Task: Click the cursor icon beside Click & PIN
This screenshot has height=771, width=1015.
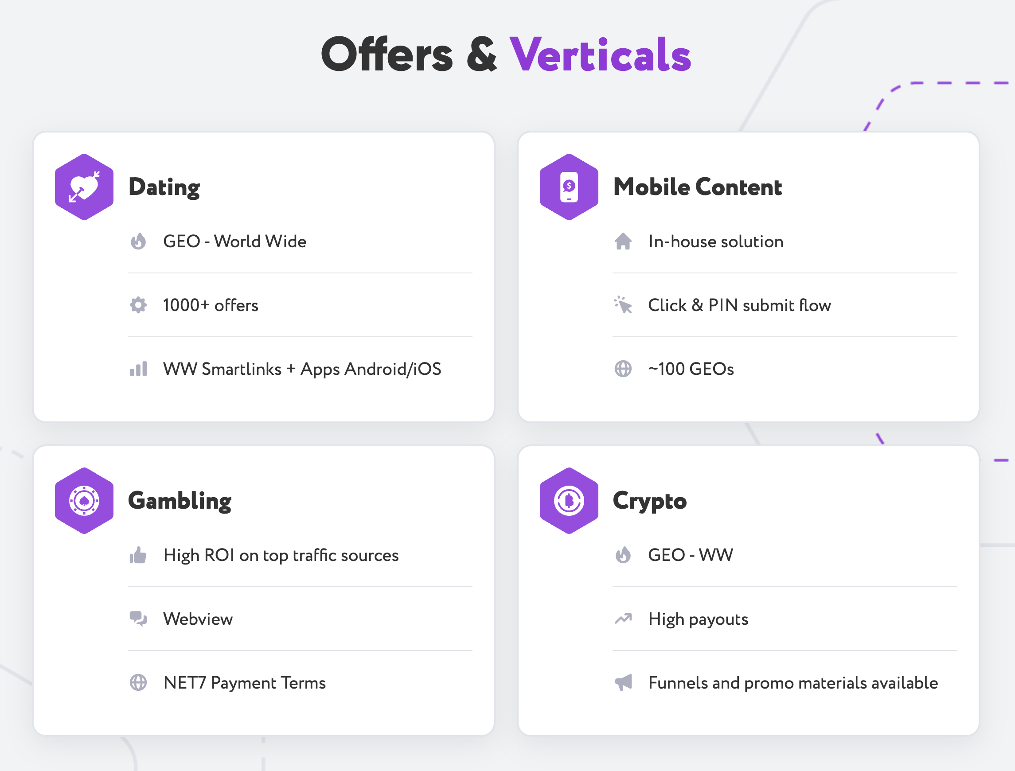Action: (623, 305)
